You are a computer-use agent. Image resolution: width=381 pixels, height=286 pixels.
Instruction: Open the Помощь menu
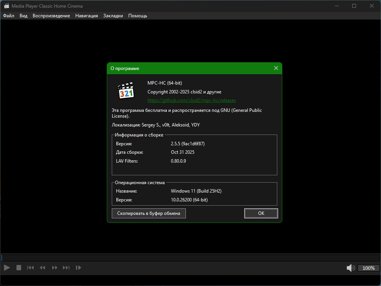(x=137, y=16)
